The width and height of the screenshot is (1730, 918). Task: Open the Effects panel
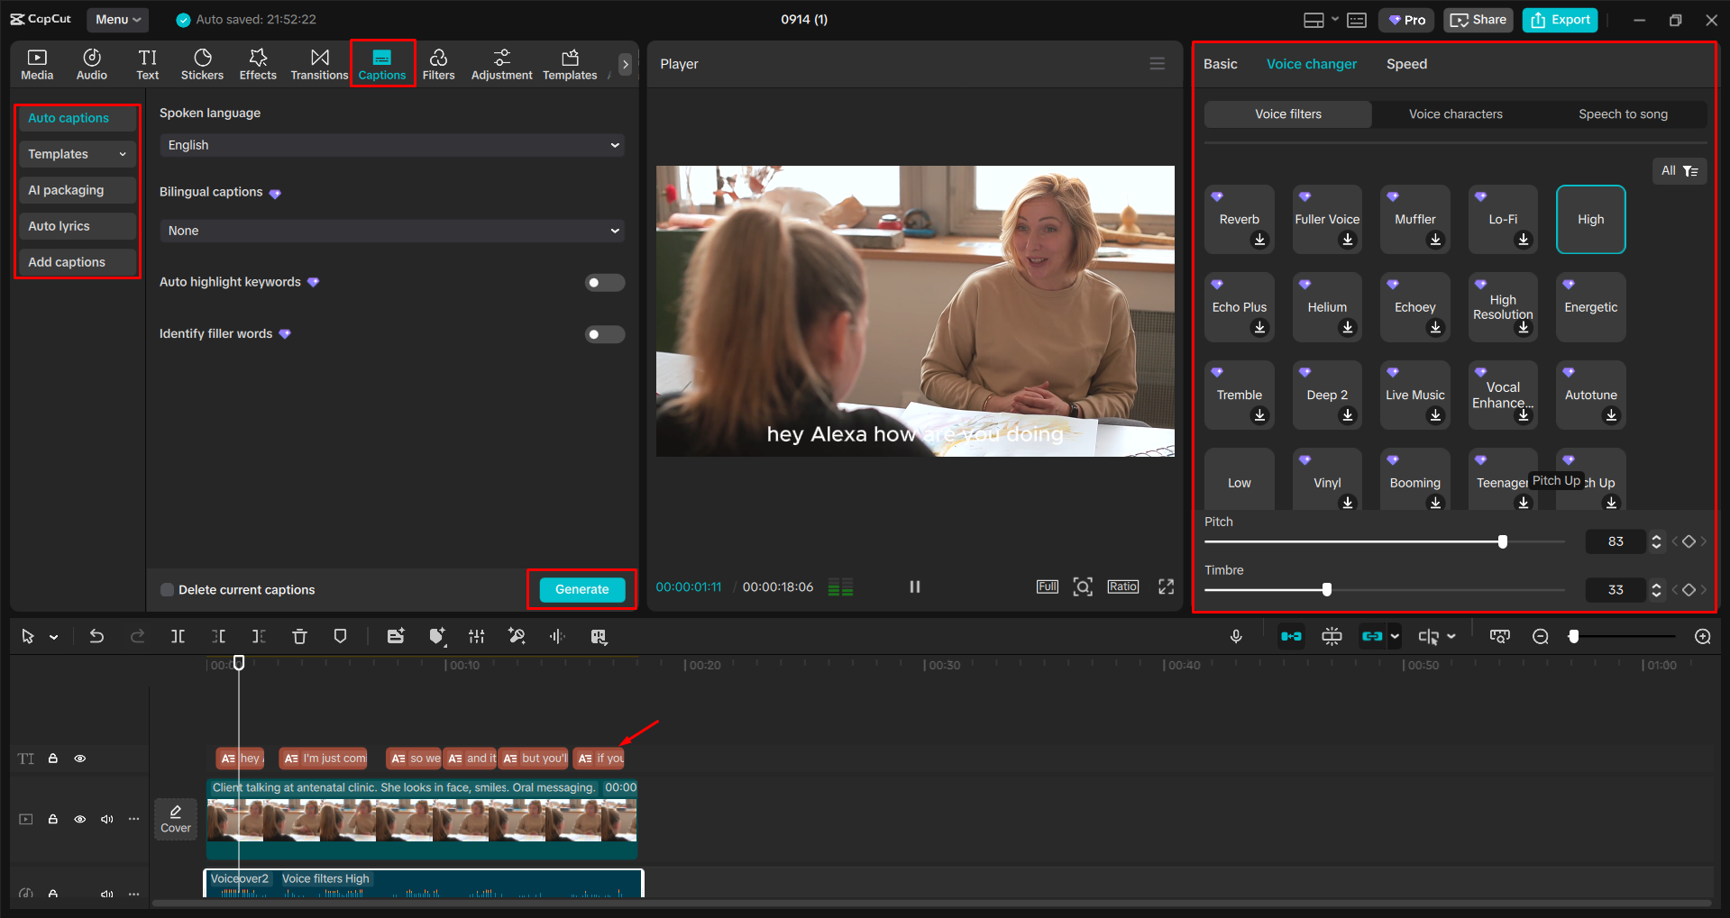[258, 63]
